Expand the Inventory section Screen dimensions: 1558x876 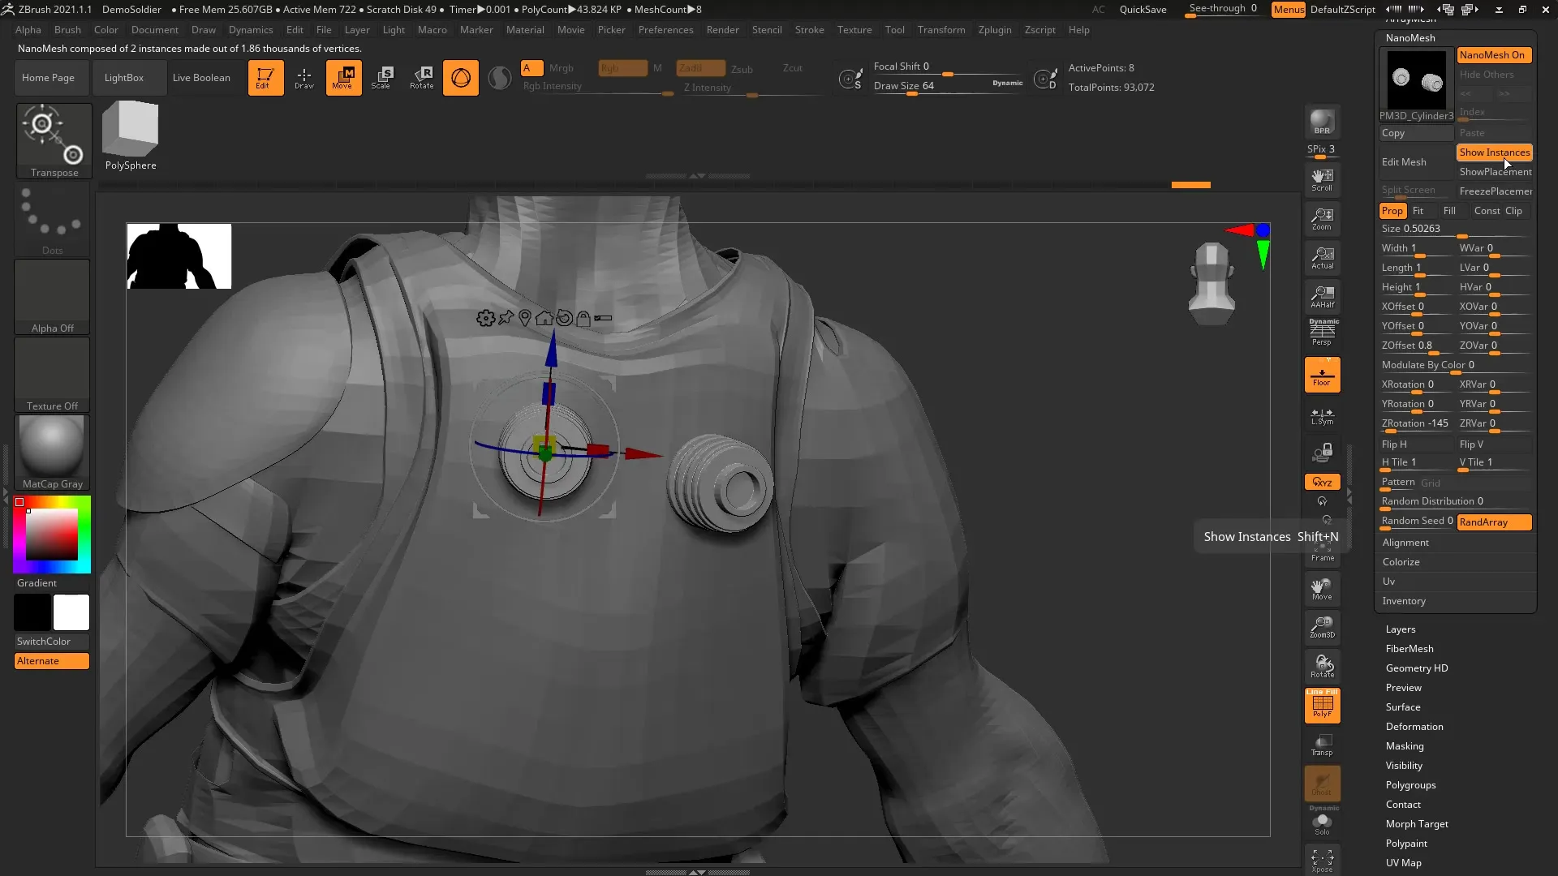point(1404,601)
